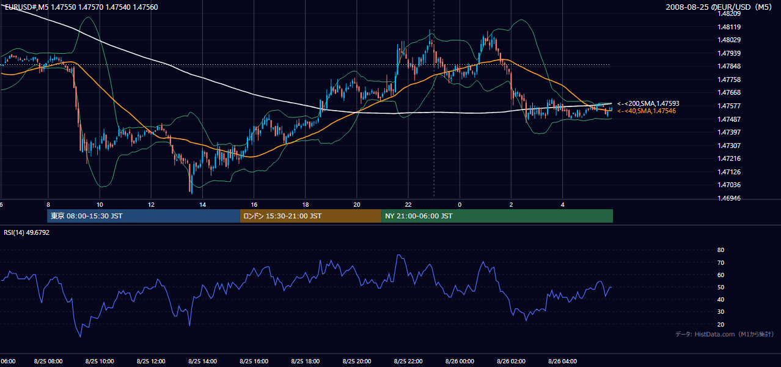Click price axis label 1.48029

(x=730, y=40)
